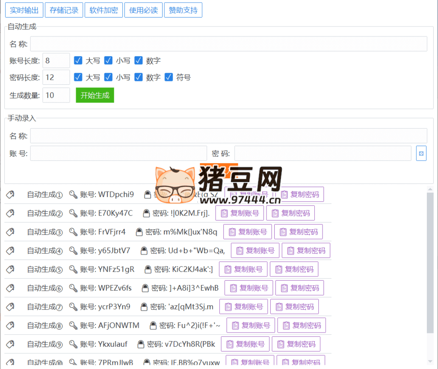Image resolution: width=438 pixels, height=369 pixels.
Task: Click the tag icon beside 自动生成①
Action: [10, 194]
